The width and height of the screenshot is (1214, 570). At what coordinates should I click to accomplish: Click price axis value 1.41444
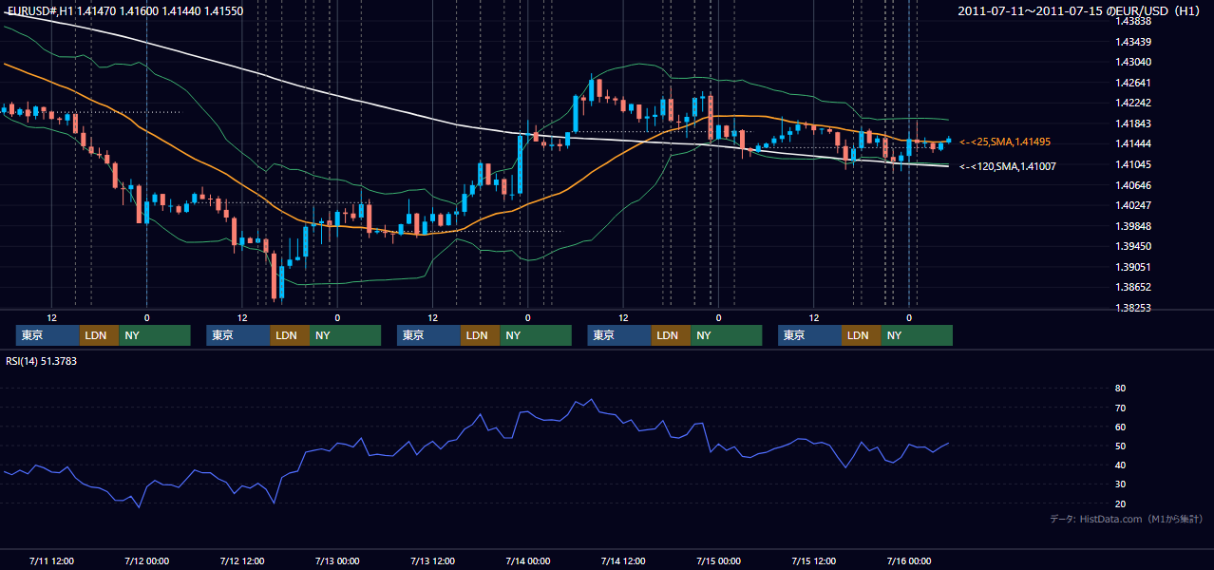pyautogui.click(x=1132, y=143)
